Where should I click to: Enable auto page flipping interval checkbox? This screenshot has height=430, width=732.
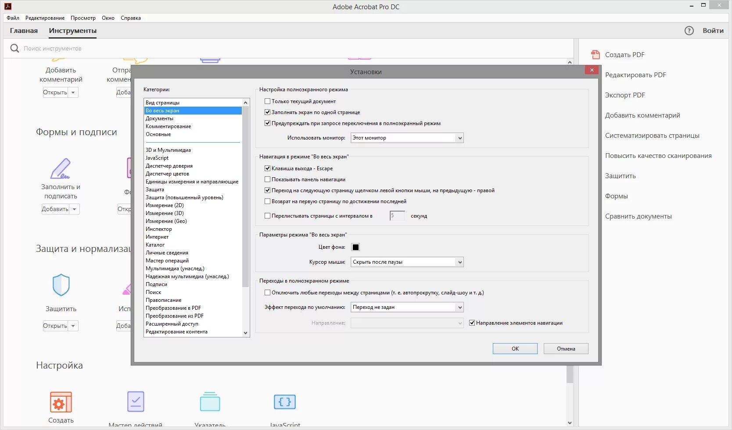(x=267, y=216)
